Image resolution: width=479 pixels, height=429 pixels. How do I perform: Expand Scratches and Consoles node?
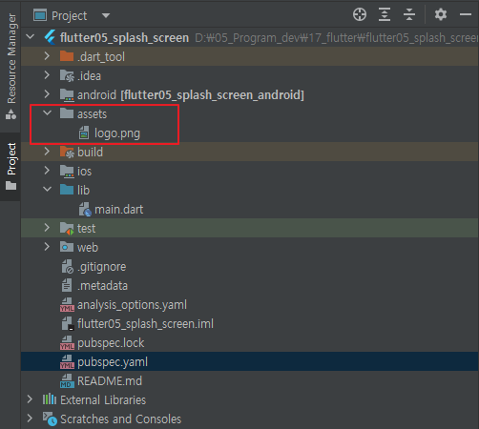(x=30, y=419)
